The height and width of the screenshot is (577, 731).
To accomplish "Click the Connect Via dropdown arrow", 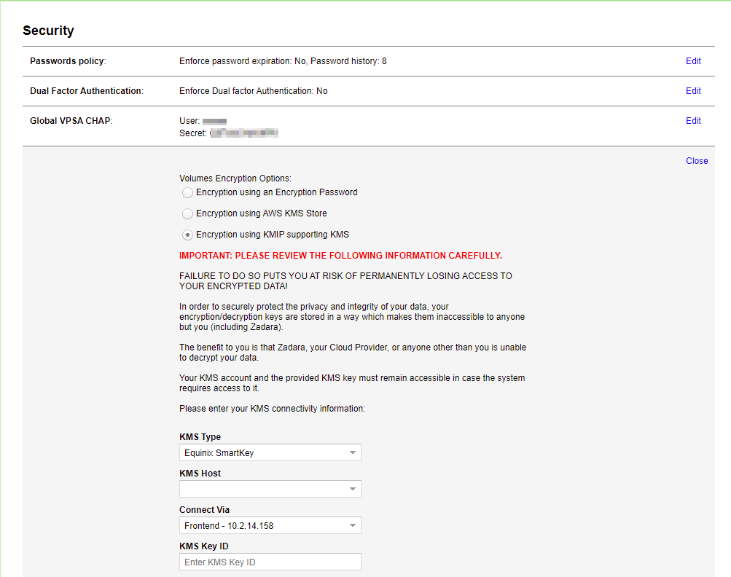I will point(353,525).
